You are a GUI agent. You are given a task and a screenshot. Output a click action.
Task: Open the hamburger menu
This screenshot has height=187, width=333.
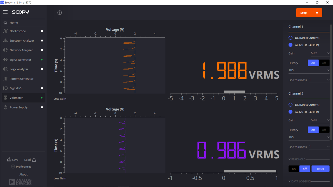[5, 12]
